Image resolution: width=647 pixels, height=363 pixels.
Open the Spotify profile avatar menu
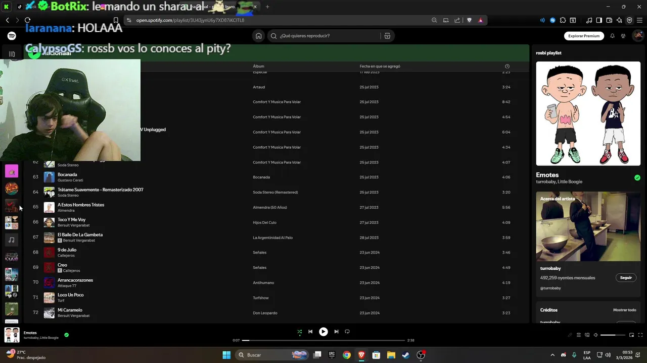tap(638, 36)
